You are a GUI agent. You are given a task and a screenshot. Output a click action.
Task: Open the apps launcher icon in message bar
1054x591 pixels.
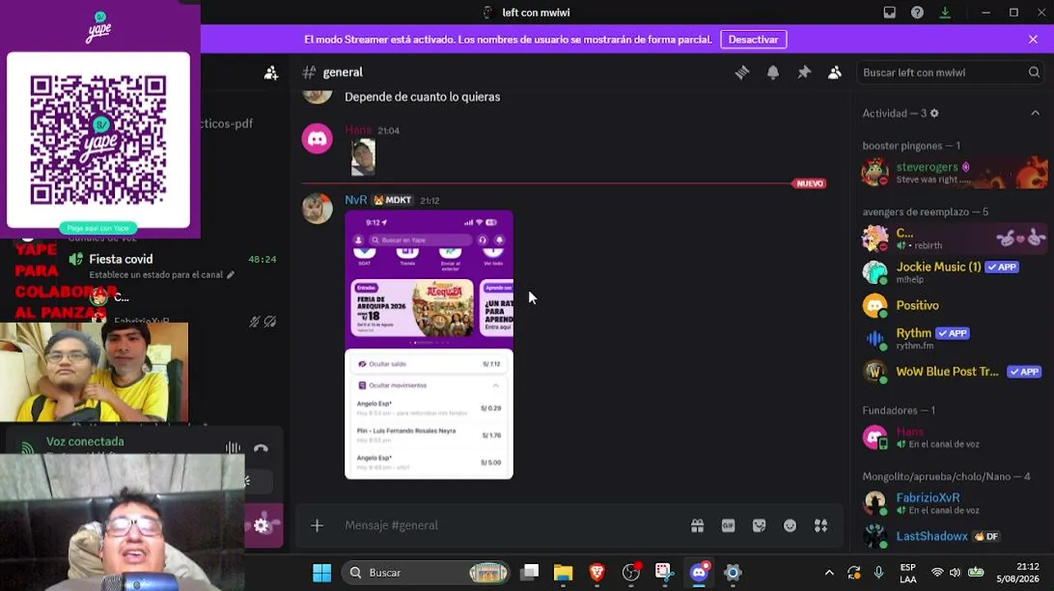(821, 525)
